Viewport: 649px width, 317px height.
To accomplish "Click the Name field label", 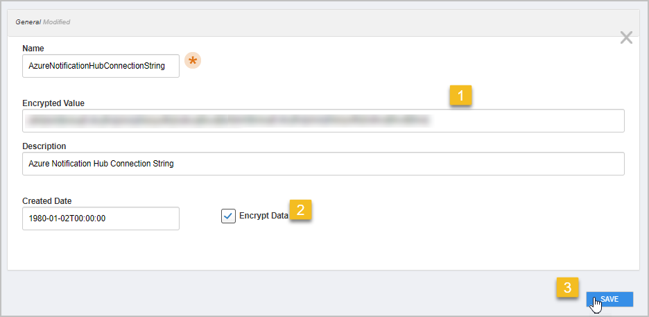I will tap(33, 48).
